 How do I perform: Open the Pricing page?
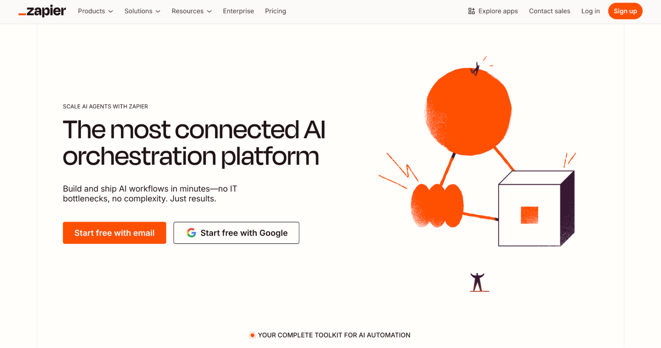click(275, 11)
